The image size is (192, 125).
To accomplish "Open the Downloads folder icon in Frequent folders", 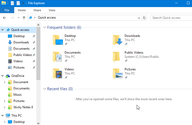I will pyautogui.click(x=117, y=40).
